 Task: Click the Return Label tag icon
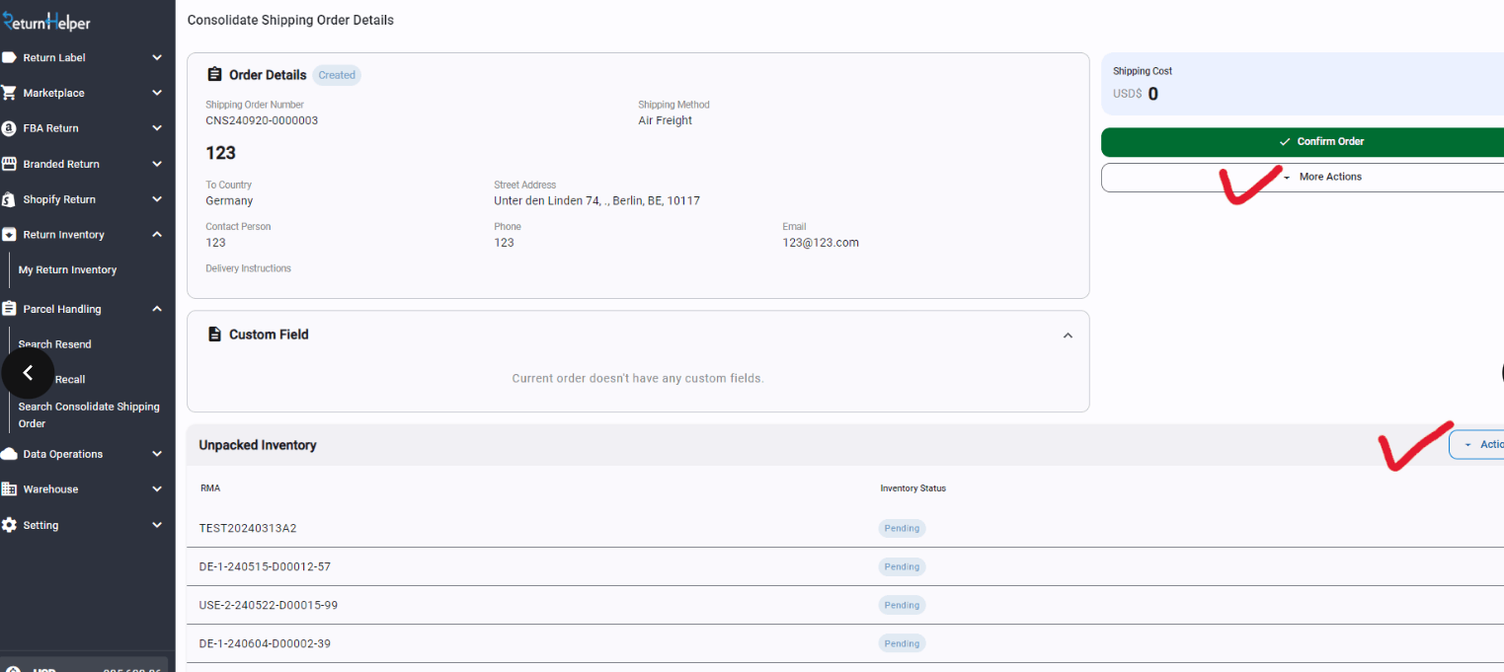pos(10,57)
